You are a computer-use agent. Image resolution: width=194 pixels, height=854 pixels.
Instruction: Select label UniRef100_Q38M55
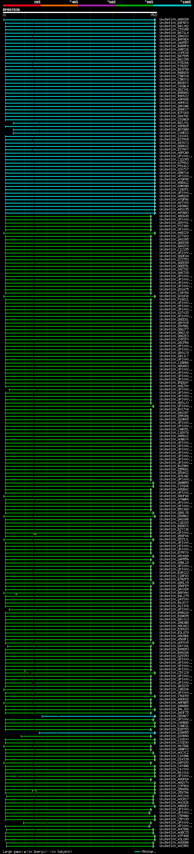tap(174, 733)
